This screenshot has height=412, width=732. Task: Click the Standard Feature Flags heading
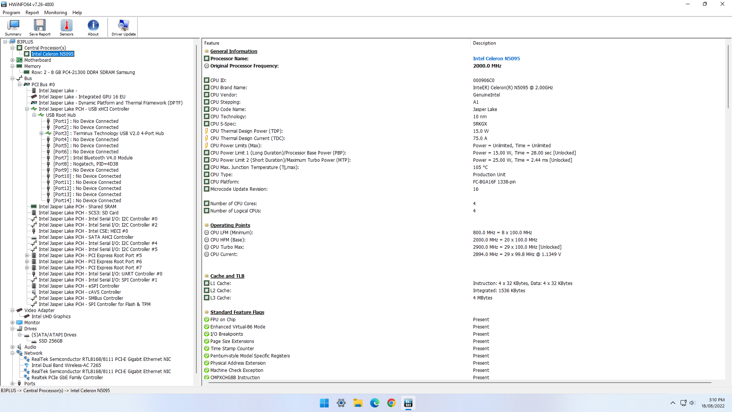click(237, 312)
